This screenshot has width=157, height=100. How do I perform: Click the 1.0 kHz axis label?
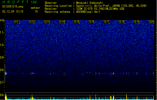coord(2,45)
